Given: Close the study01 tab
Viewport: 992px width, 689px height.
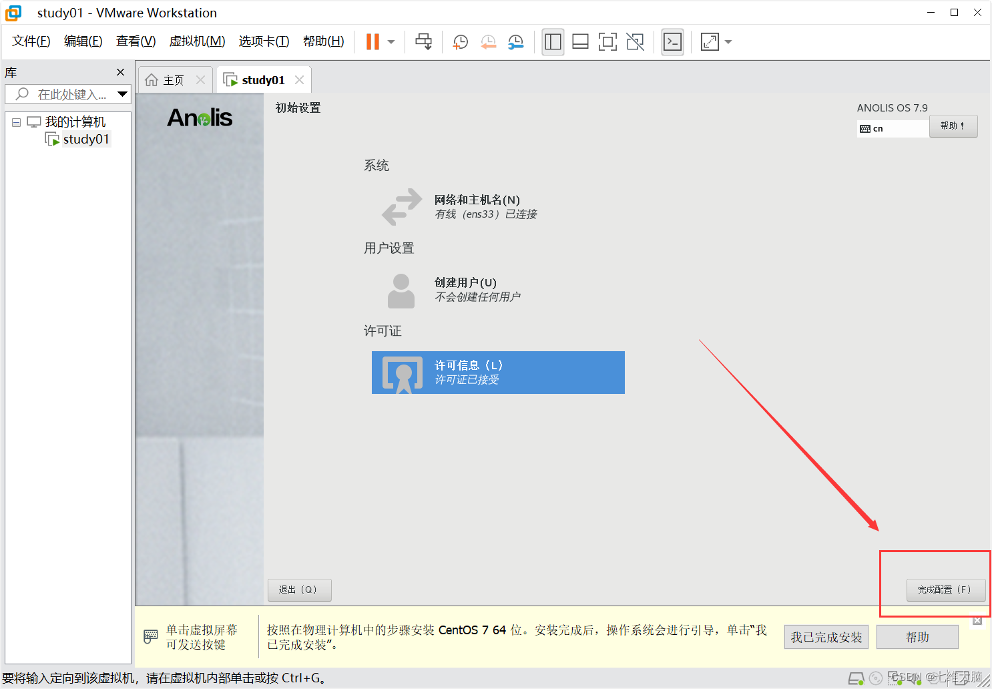Looking at the screenshot, I should 299,80.
